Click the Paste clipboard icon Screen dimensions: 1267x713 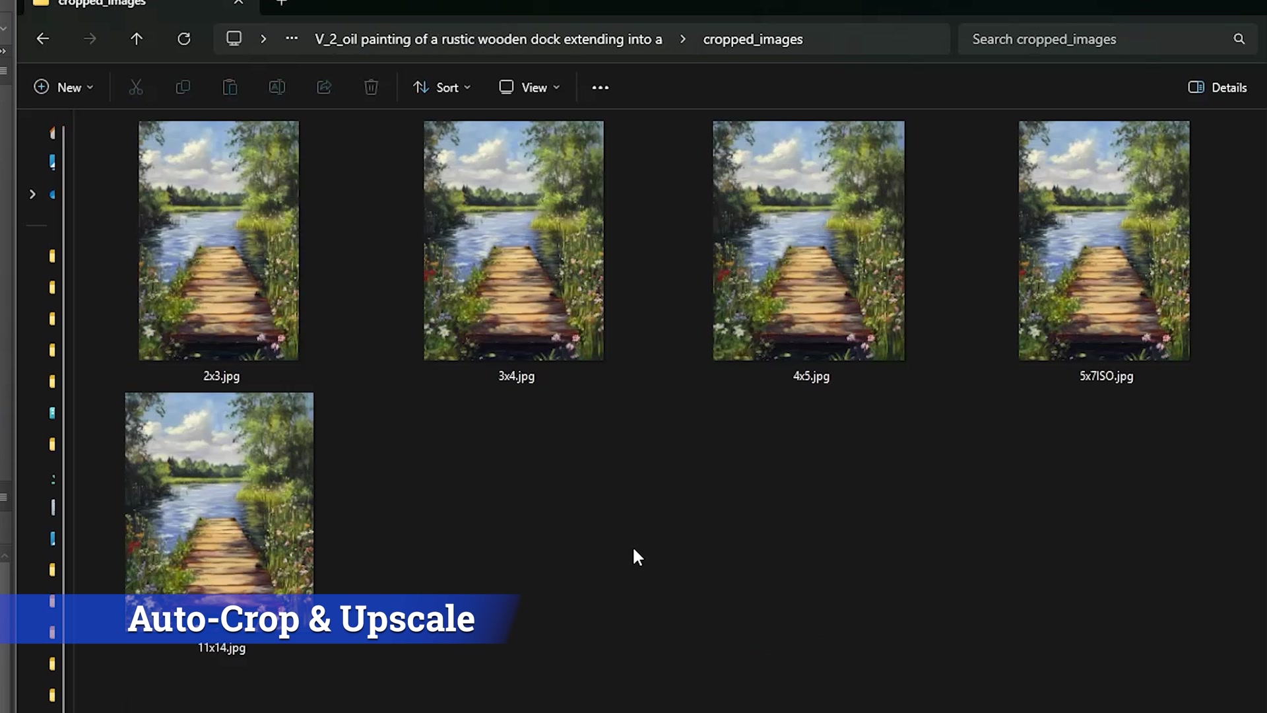point(230,87)
